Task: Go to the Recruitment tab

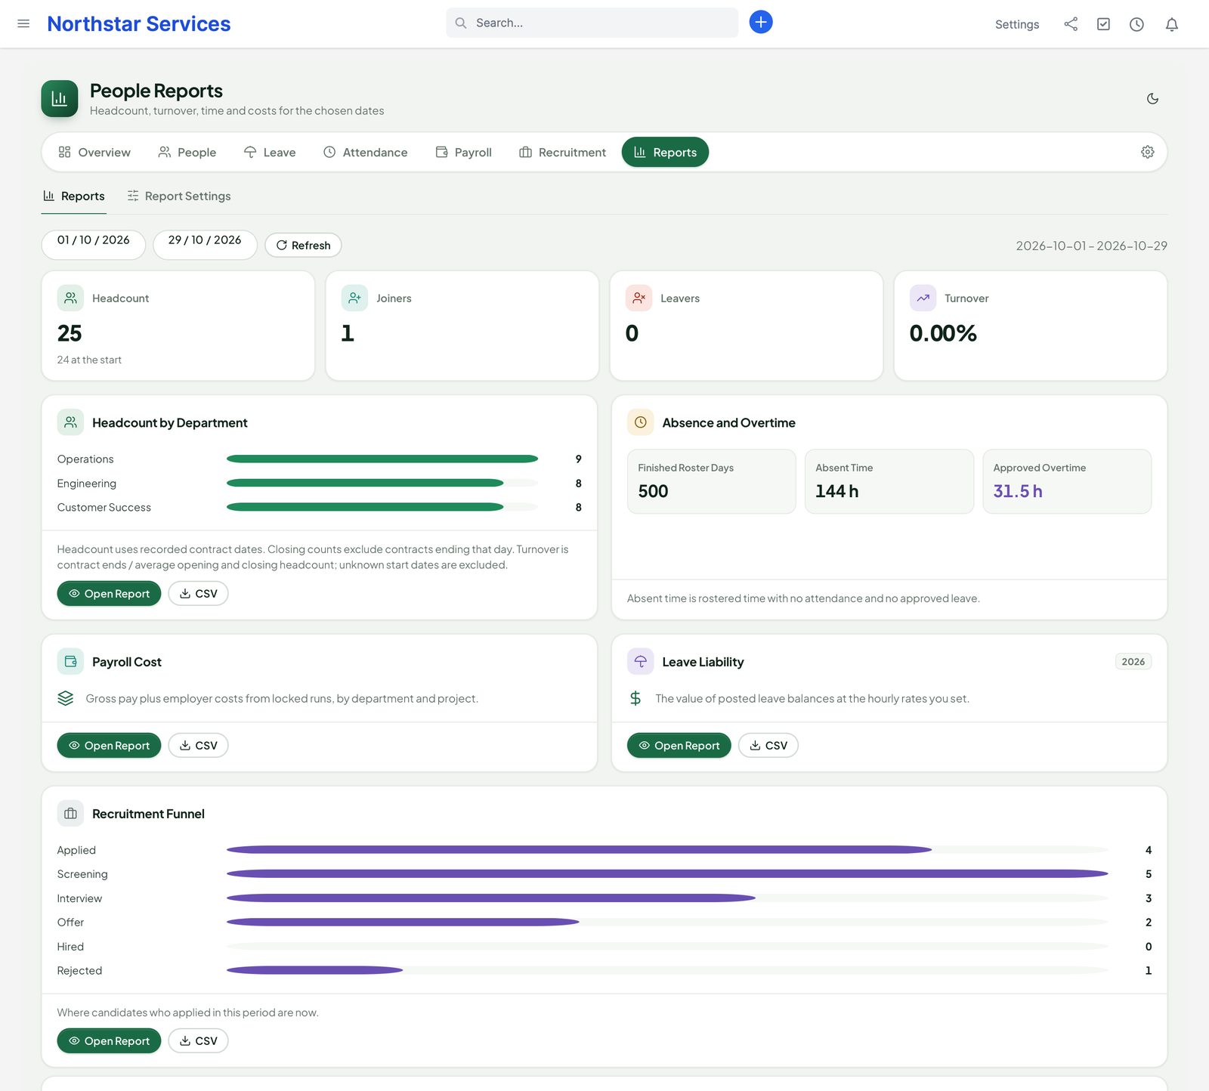Action: (563, 152)
